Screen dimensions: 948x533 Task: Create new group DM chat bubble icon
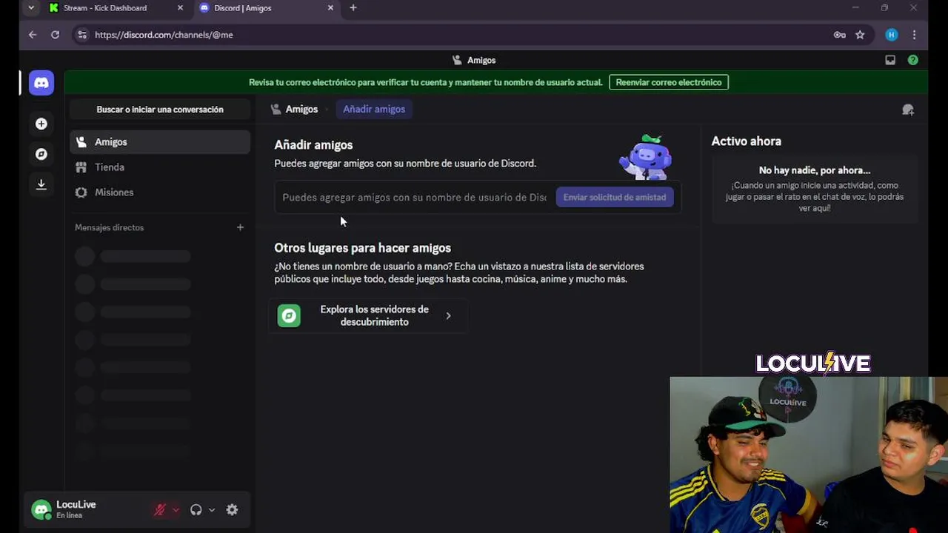pyautogui.click(x=908, y=110)
